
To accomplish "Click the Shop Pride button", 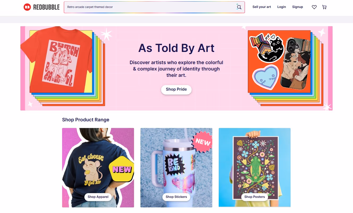I will click(x=176, y=90).
